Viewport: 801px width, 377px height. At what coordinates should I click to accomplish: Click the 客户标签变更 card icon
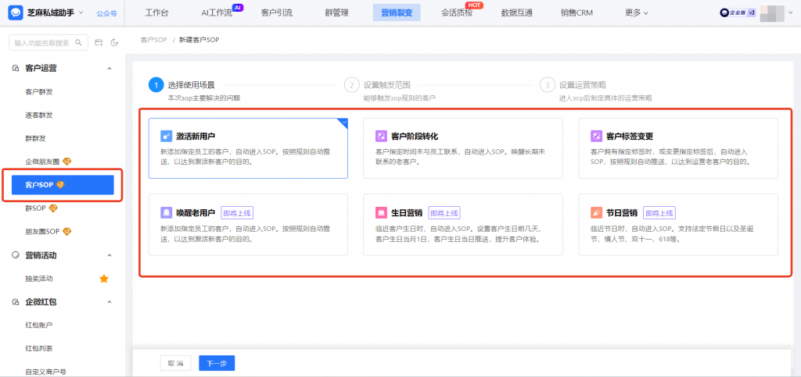coord(596,135)
